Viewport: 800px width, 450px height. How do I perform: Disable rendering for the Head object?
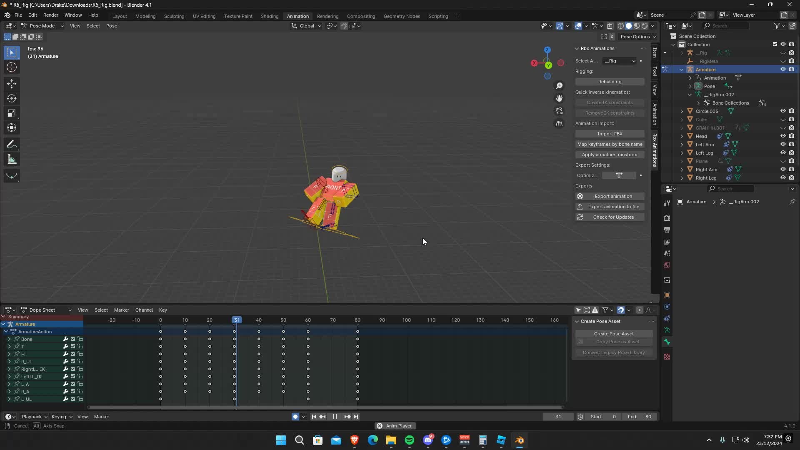pos(791,136)
